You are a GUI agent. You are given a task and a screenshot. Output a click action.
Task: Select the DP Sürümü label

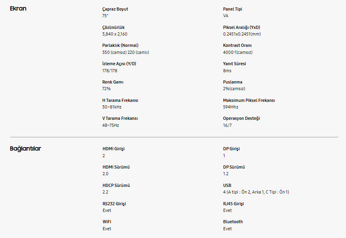pyautogui.click(x=234, y=167)
